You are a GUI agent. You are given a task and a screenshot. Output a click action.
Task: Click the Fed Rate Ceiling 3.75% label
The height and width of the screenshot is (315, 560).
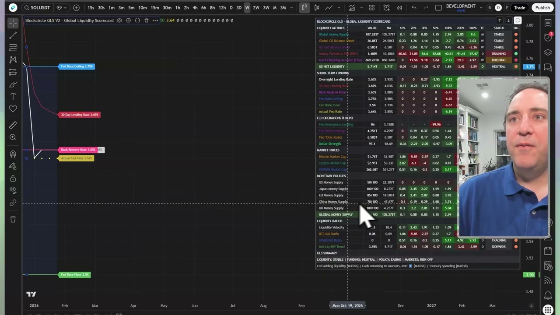[77, 66]
